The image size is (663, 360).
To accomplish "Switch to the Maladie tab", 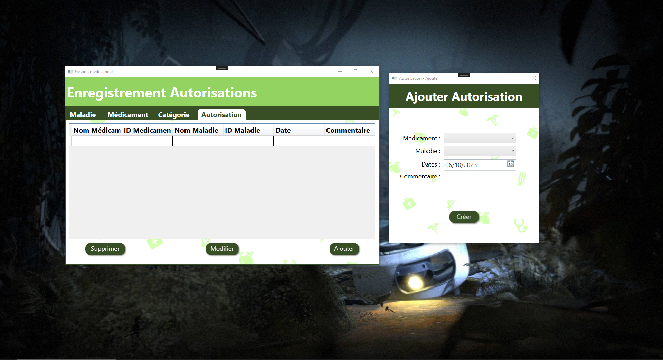I will (83, 115).
